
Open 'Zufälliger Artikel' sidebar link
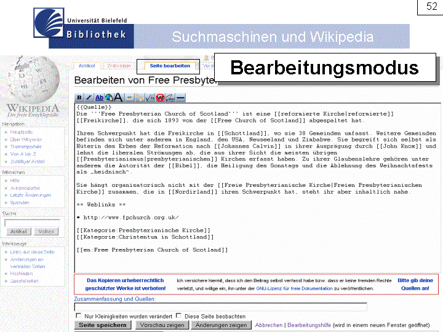click(28, 162)
